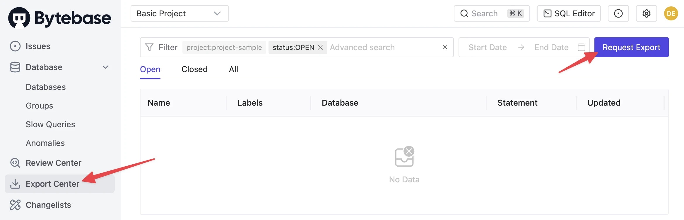Image resolution: width=684 pixels, height=220 pixels.
Task: Expand the Basic Project dropdown
Action: coord(180,13)
